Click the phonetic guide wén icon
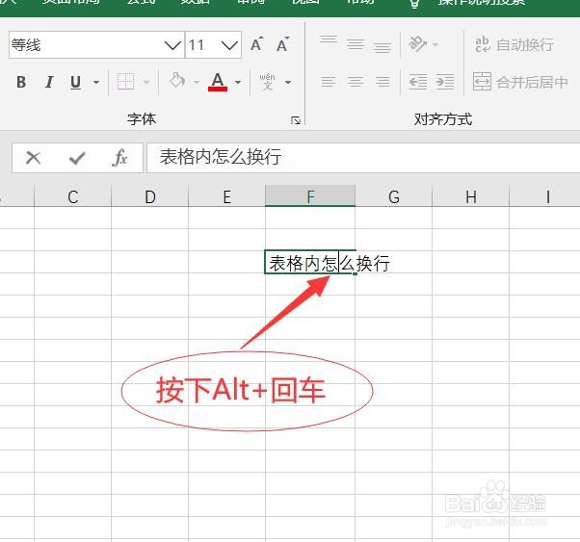Viewport: 580px width, 542px height. pos(267,81)
